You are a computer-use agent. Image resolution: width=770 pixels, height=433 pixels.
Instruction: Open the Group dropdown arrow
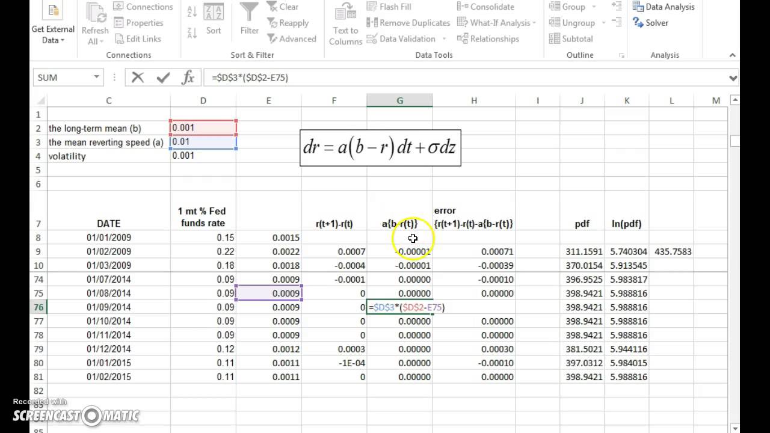point(594,7)
